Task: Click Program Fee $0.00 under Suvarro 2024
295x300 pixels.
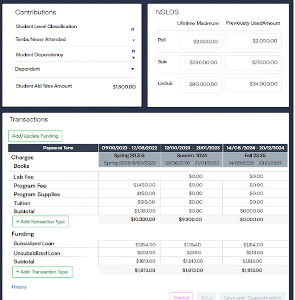Action: click(x=196, y=185)
